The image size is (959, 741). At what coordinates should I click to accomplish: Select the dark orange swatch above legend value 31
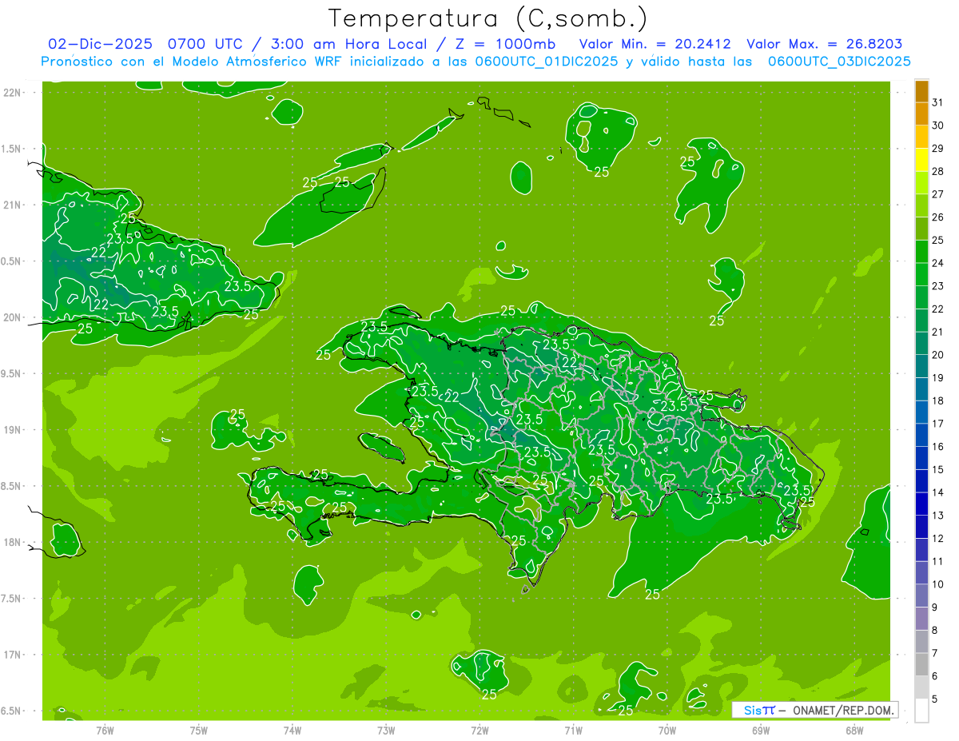921,91
